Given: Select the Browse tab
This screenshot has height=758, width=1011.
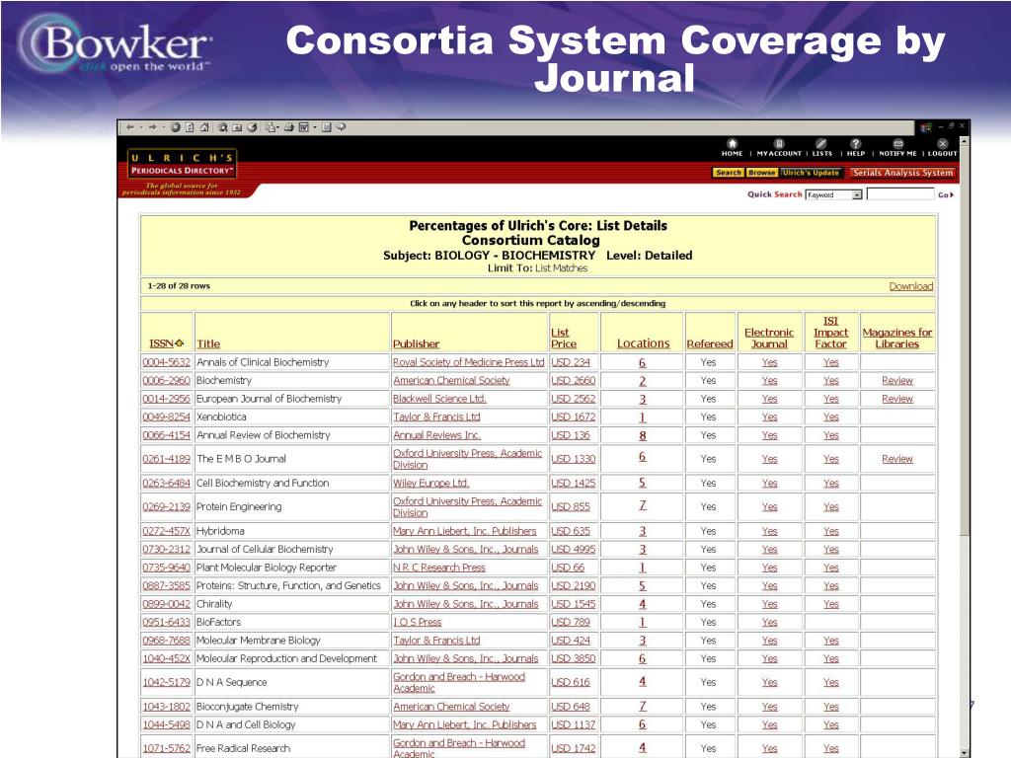Looking at the screenshot, I should tap(762, 173).
